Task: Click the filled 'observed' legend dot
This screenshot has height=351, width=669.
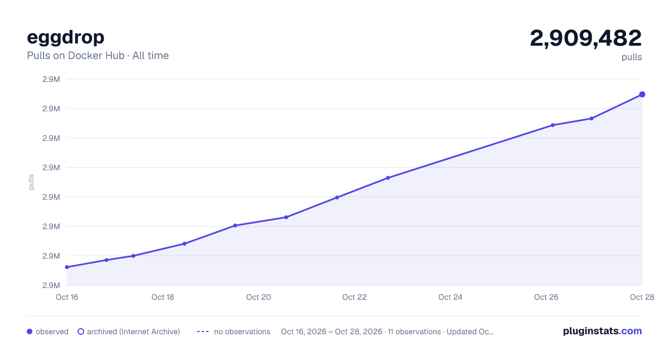Action: [x=30, y=331]
